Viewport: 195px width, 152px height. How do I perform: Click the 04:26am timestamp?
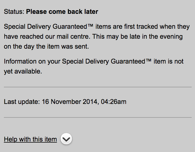pos(114,102)
